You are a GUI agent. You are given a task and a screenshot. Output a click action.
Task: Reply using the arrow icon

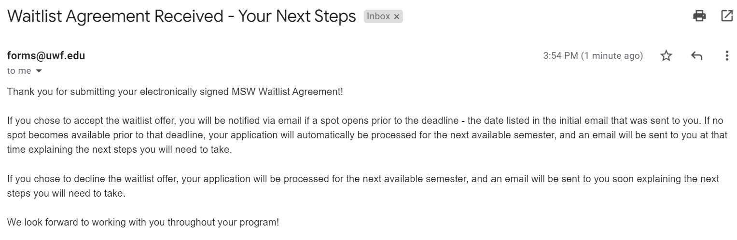click(696, 56)
